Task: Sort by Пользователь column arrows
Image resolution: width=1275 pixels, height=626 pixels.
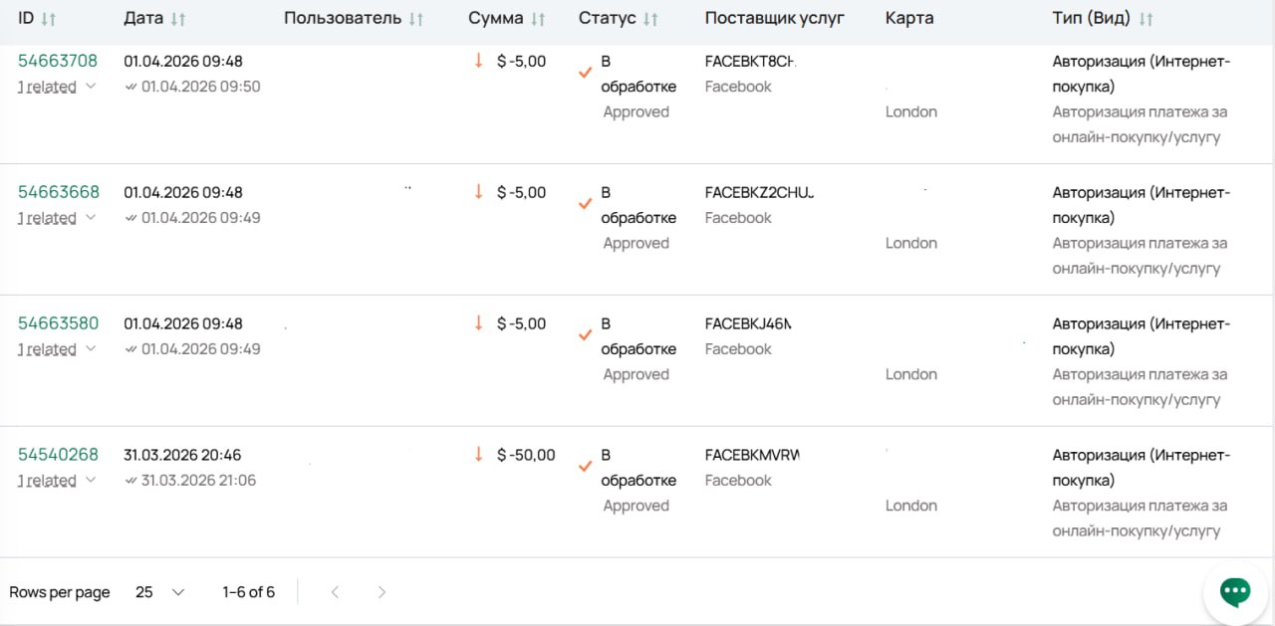Action: click(x=416, y=20)
